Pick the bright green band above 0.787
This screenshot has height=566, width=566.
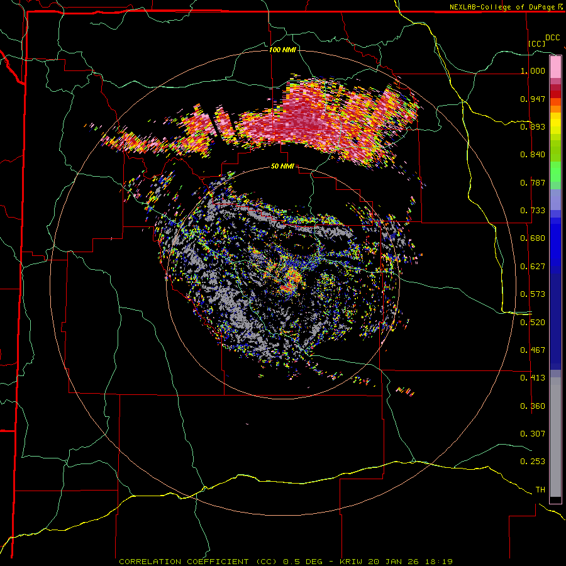(x=555, y=172)
